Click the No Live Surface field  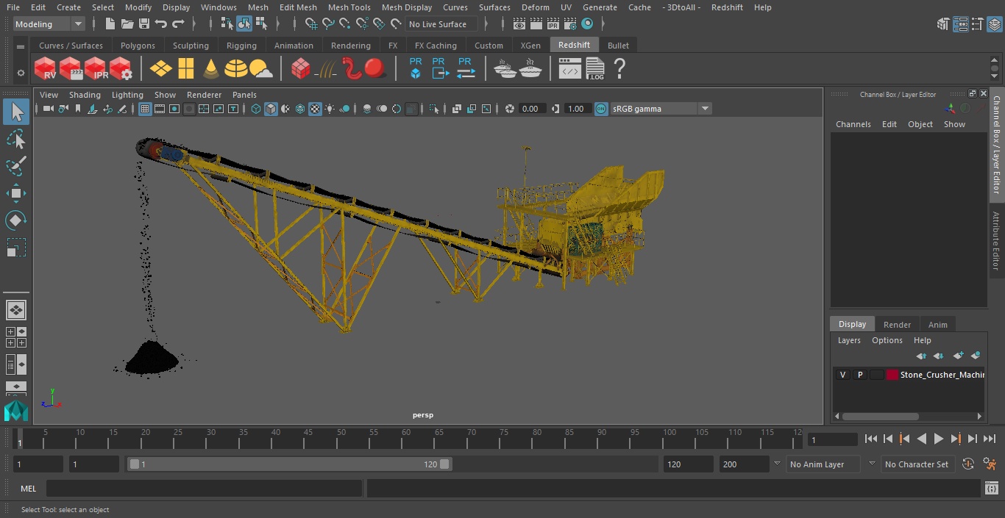pyautogui.click(x=441, y=24)
